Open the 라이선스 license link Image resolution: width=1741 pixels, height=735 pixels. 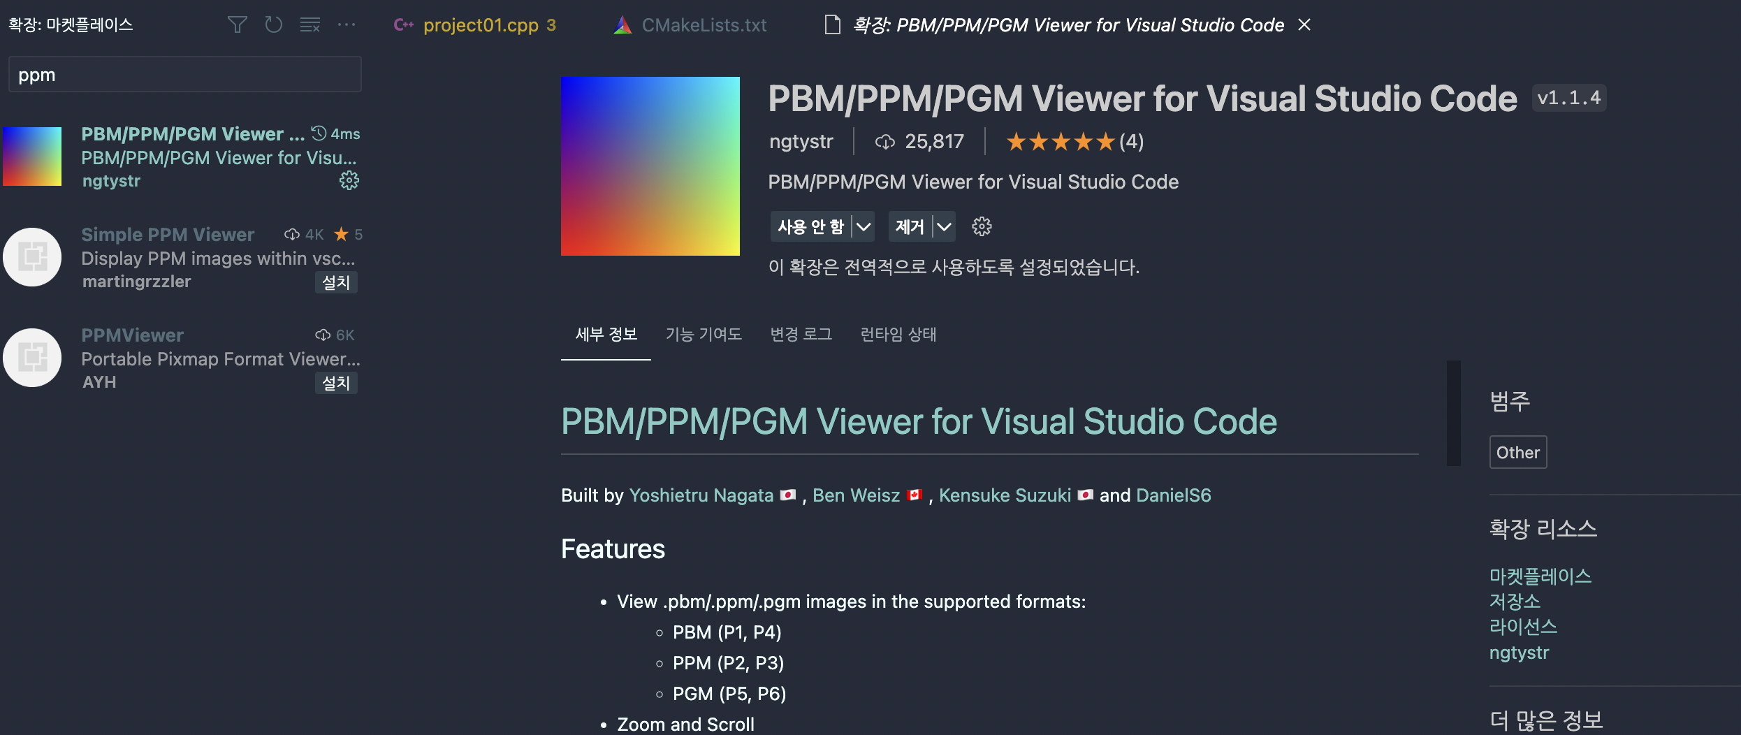point(1524,627)
